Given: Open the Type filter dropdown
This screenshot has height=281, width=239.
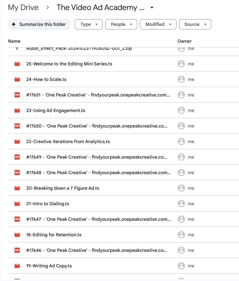Looking at the screenshot, I should pyautogui.click(x=88, y=24).
